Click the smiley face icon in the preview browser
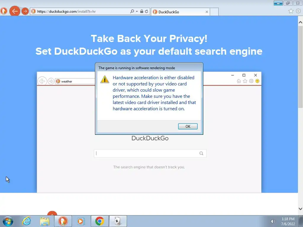This screenshot has width=303, height=227. pos(257,81)
